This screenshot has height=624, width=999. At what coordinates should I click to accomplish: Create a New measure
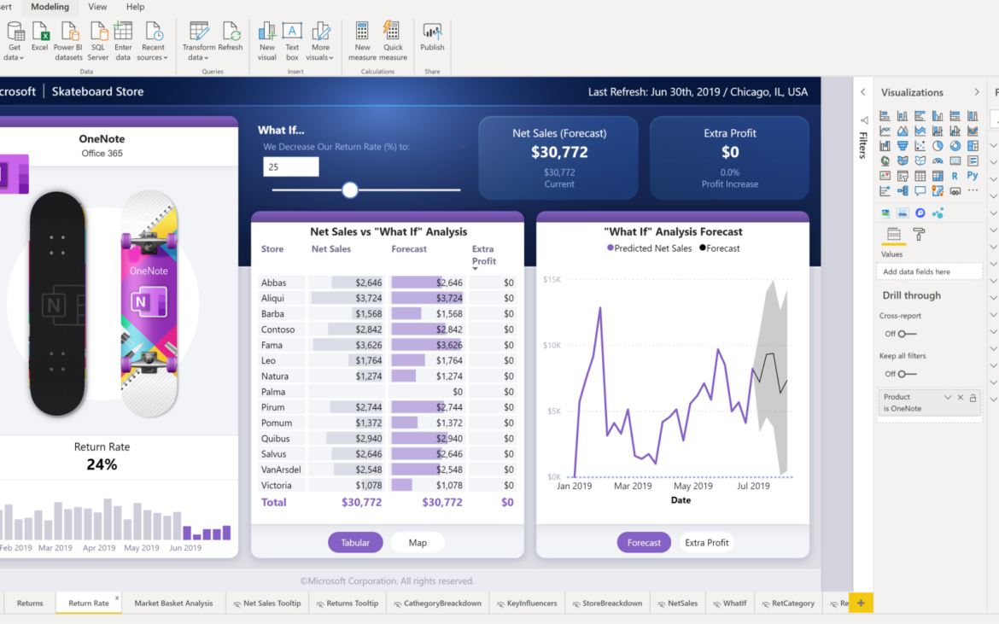pos(362,41)
